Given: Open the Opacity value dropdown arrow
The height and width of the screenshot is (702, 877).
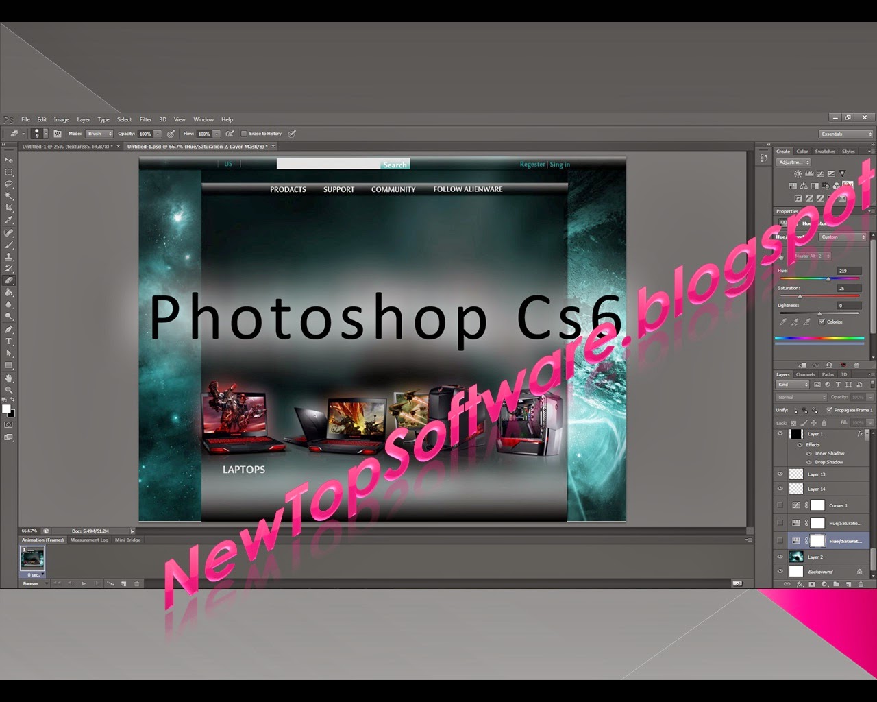Looking at the screenshot, I should coord(158,134).
